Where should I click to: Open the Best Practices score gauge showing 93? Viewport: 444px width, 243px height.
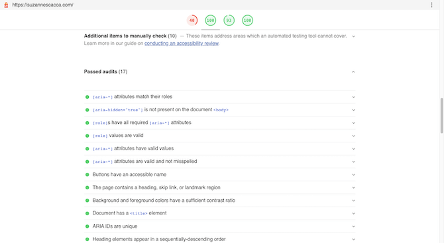click(229, 21)
